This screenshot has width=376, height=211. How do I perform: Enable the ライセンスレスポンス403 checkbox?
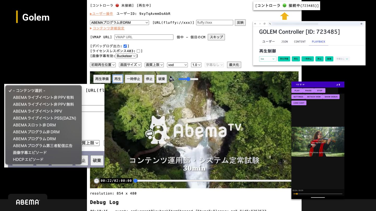(x=138, y=51)
